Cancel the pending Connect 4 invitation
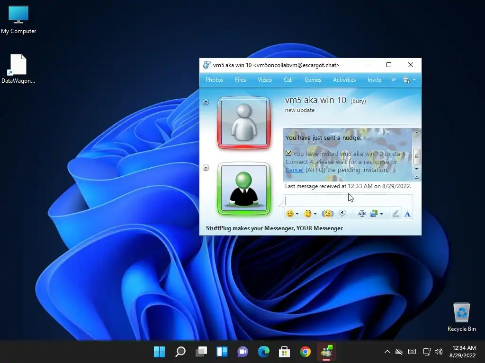 294,170
